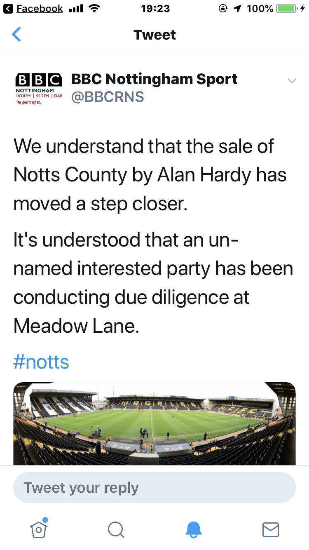
Task: Open the Search tab
Action: click(116, 529)
